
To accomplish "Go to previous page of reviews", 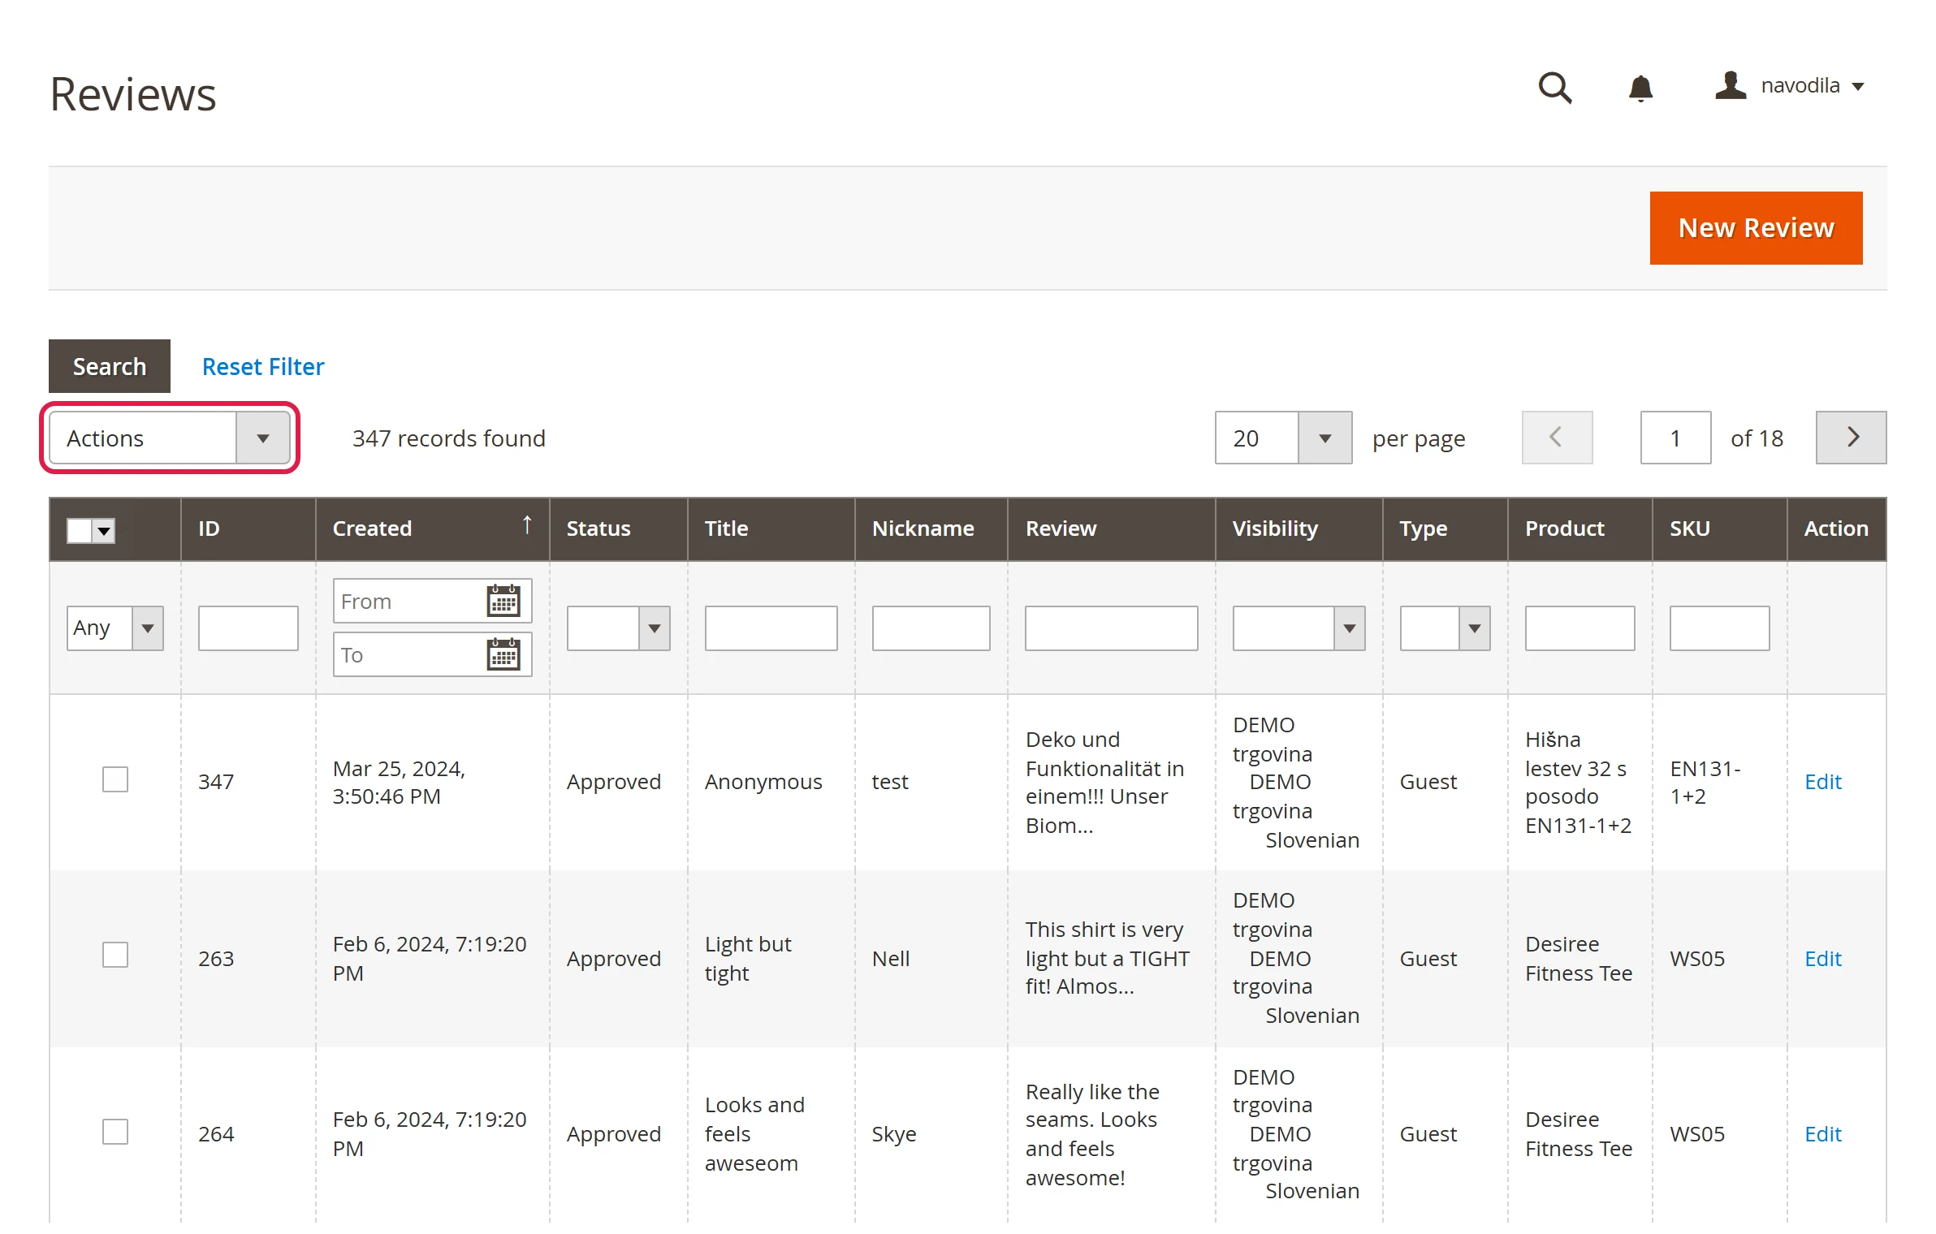I will coord(1557,438).
